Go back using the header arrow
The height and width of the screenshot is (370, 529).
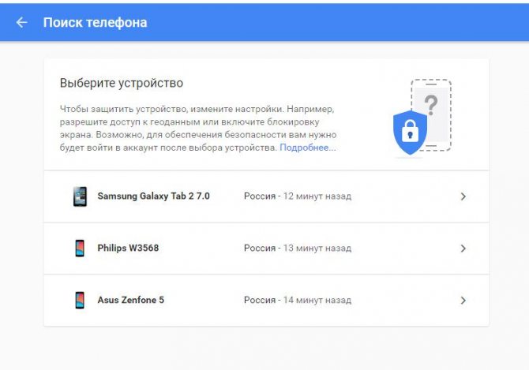coord(21,22)
